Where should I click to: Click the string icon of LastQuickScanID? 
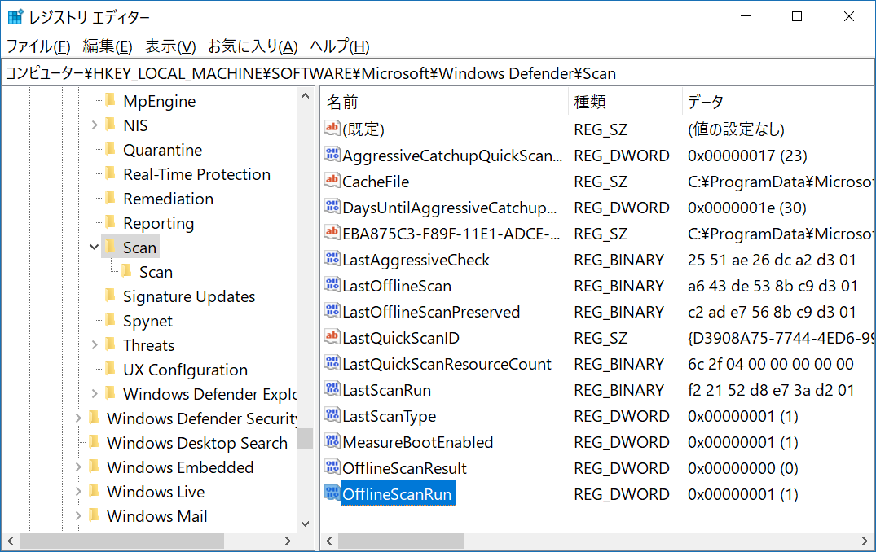332,337
